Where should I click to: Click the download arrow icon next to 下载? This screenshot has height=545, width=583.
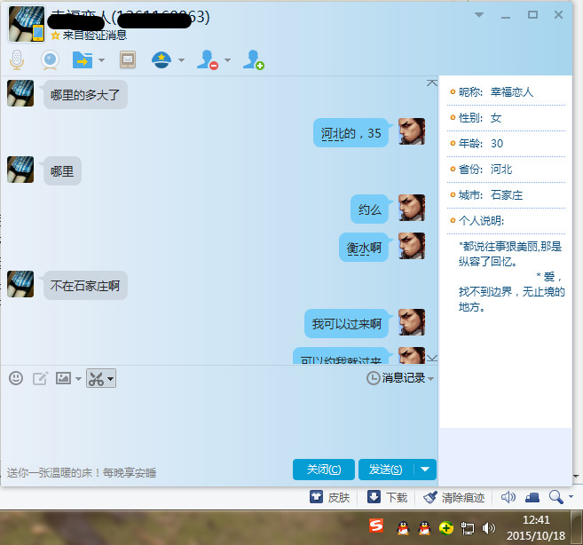pos(374,497)
